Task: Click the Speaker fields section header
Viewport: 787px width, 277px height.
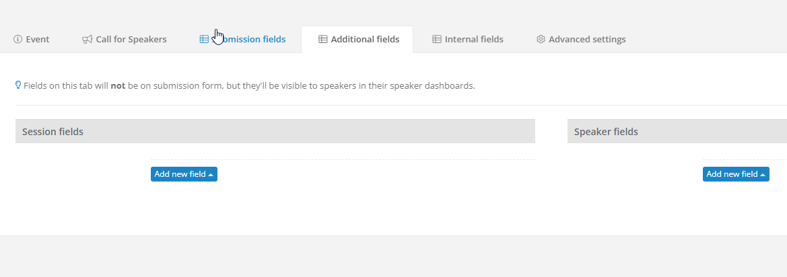Action: 677,131
